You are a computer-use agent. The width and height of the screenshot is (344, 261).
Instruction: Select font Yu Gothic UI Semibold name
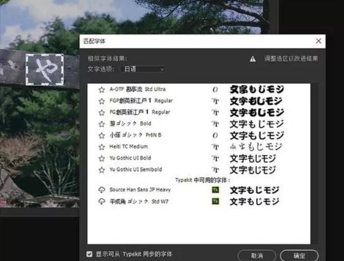135,170
